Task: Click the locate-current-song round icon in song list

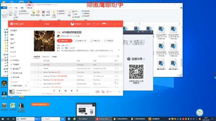Action: point(115,83)
